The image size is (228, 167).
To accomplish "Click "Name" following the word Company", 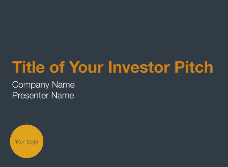I will [x=63, y=85].
